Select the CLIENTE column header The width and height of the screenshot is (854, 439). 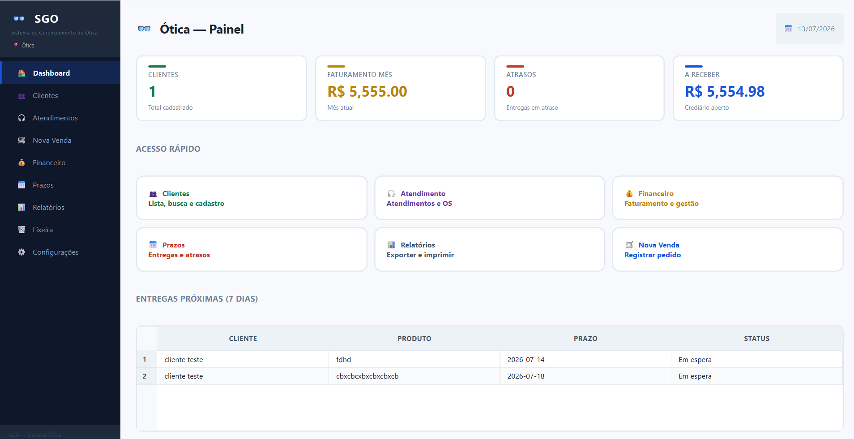(243, 339)
